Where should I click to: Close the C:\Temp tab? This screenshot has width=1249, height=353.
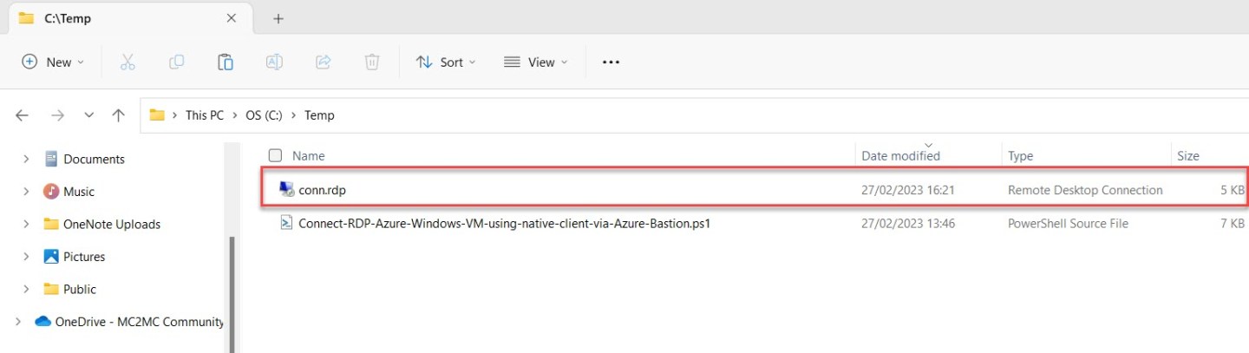pos(231,18)
